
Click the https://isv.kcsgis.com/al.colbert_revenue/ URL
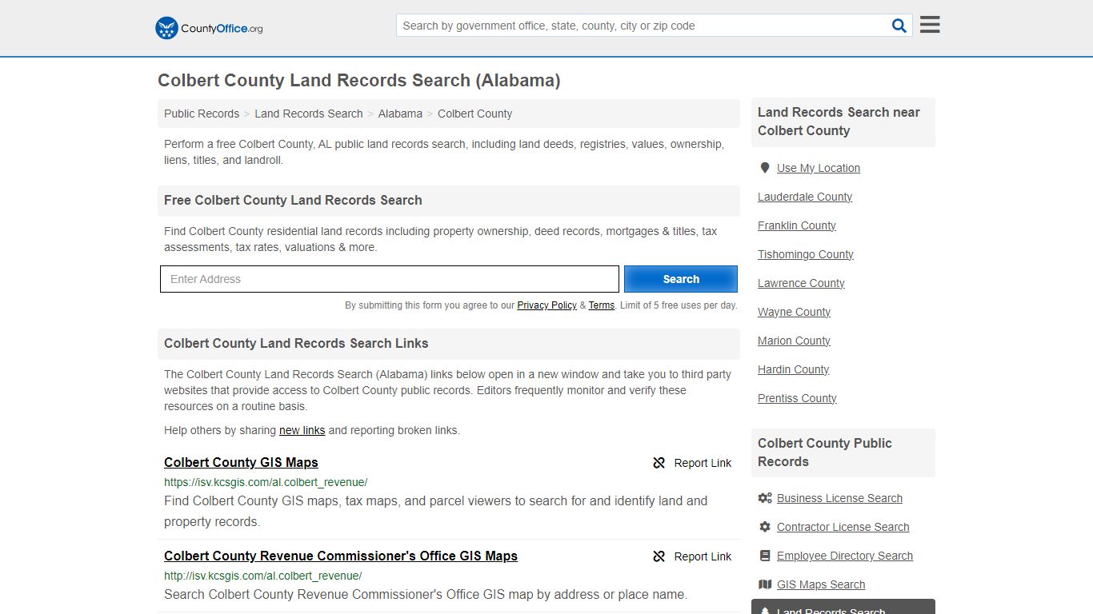coord(266,482)
